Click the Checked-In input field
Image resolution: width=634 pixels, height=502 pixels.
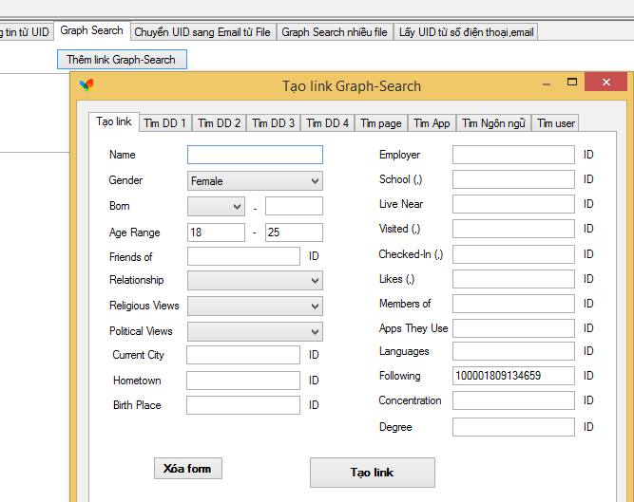coord(513,254)
